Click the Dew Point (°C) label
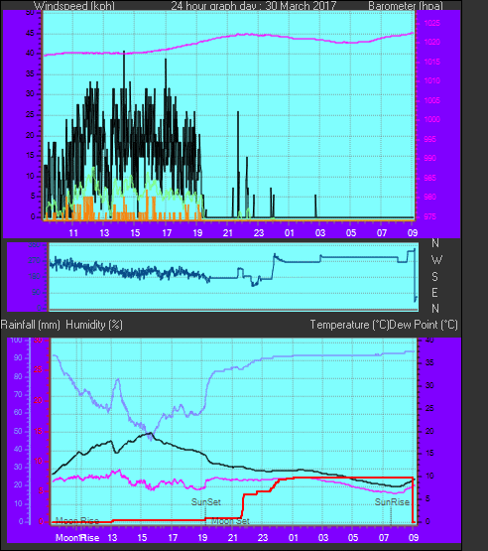488x551 pixels. click(424, 325)
